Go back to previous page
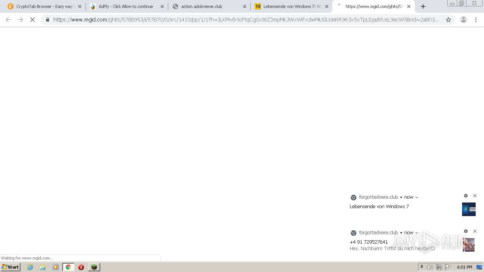This screenshot has height=272, width=484. coord(8,20)
